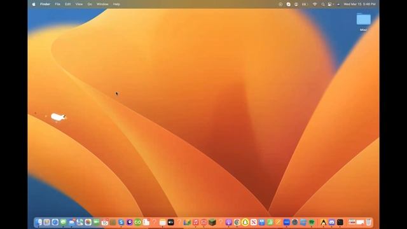Open the Music app in the dock
The height and width of the screenshot is (229, 407).
(196, 222)
